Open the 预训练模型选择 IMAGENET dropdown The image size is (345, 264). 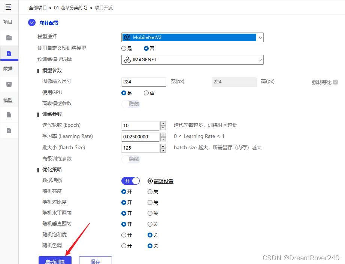coord(260,60)
